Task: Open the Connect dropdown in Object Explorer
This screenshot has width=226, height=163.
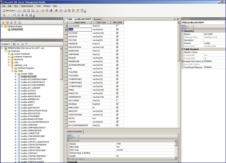Action: pyautogui.click(x=6, y=44)
